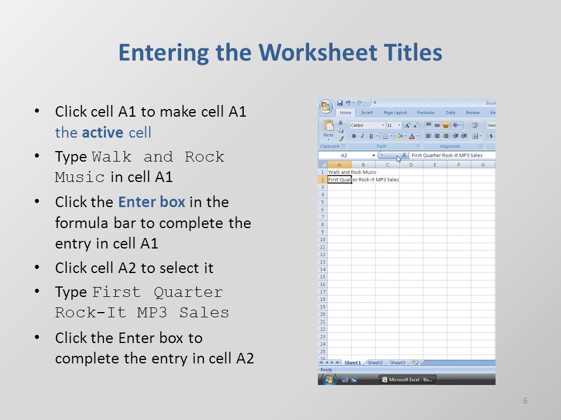This screenshot has width=561, height=420.
Task: Open the Review ribbon tab
Action: pos(473,113)
